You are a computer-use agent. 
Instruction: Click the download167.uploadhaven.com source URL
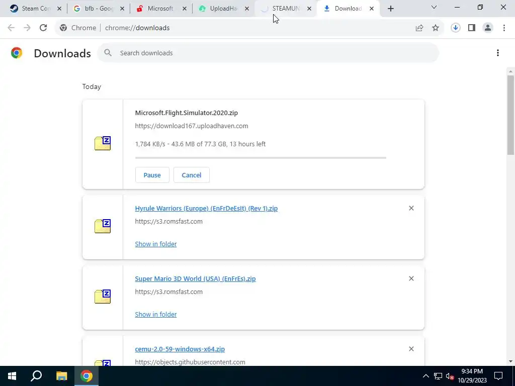coord(192,126)
